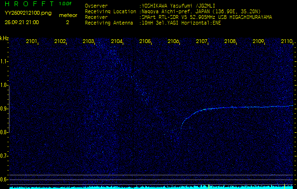Viewport: 297px width, 189px height.
Task: Click the 2110 time marker at right edge
Action: click(287, 42)
